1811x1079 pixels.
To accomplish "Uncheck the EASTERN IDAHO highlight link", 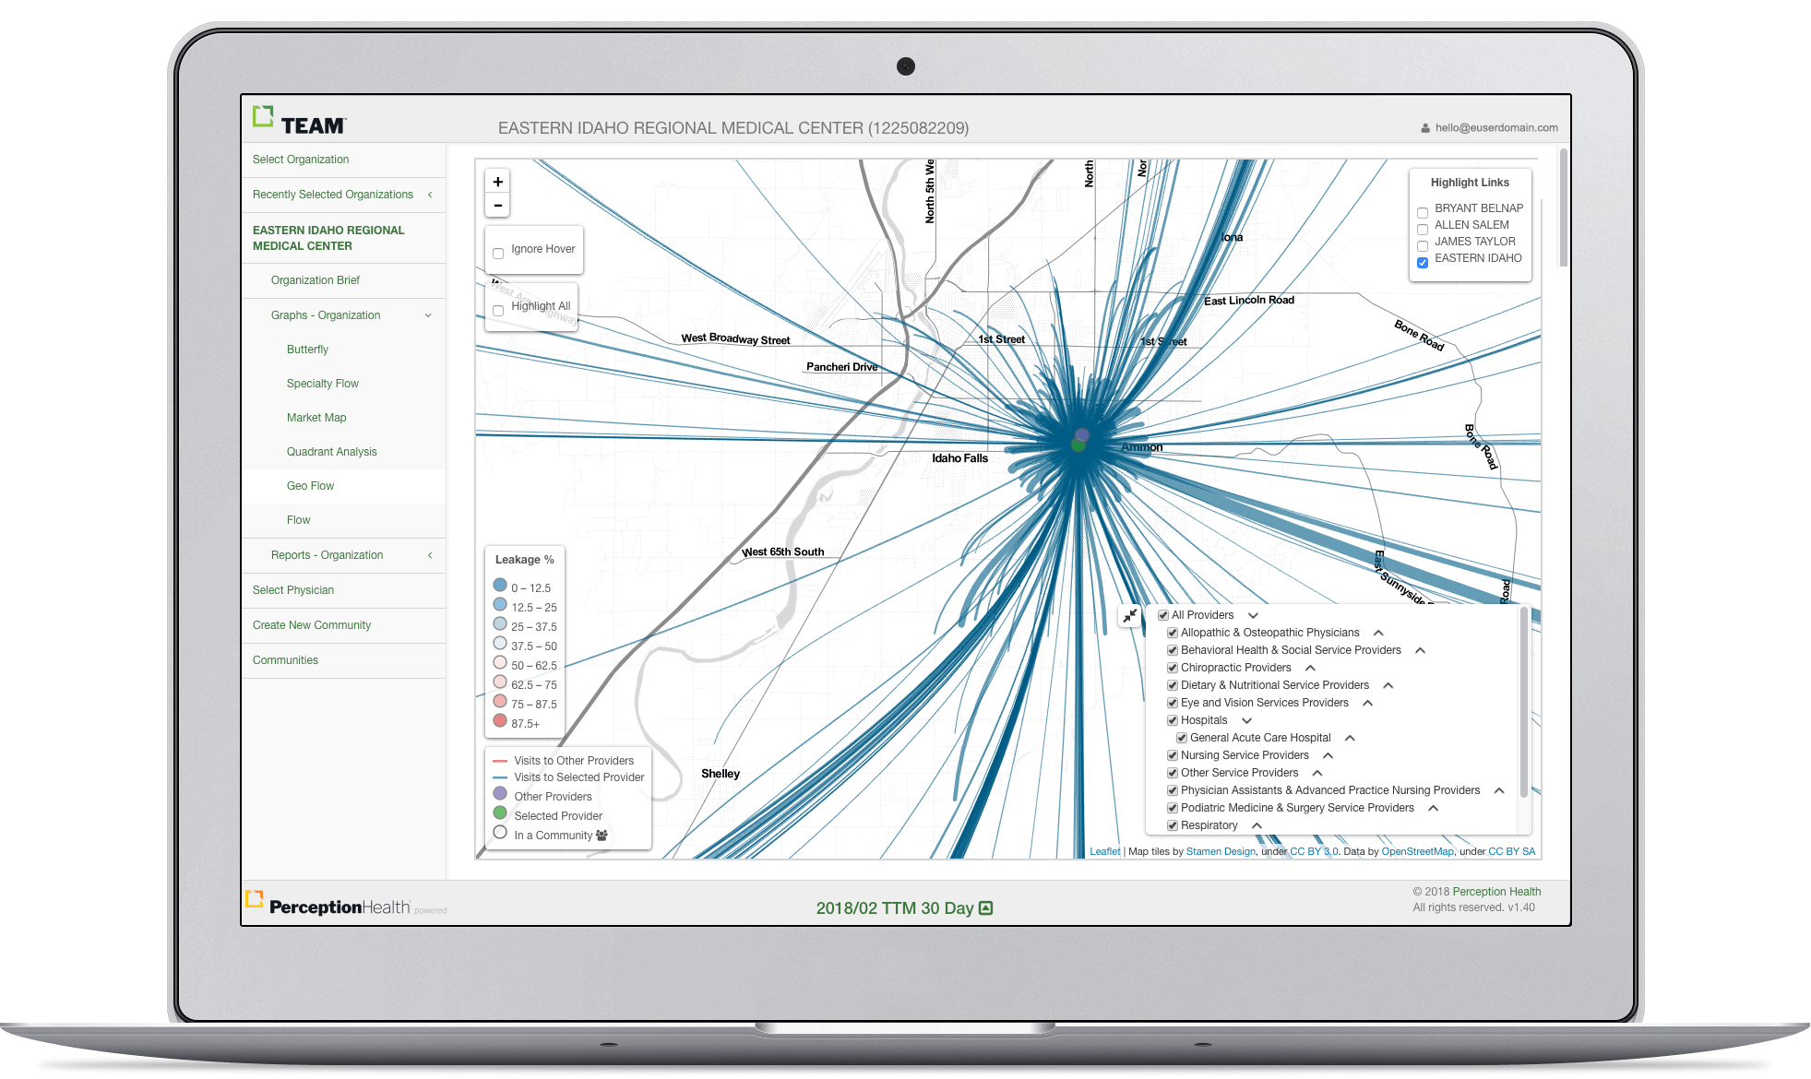I will (1423, 263).
